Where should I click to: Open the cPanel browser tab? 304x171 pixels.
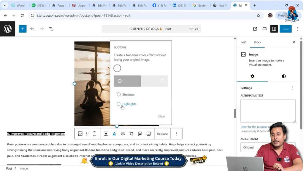[18, 5]
